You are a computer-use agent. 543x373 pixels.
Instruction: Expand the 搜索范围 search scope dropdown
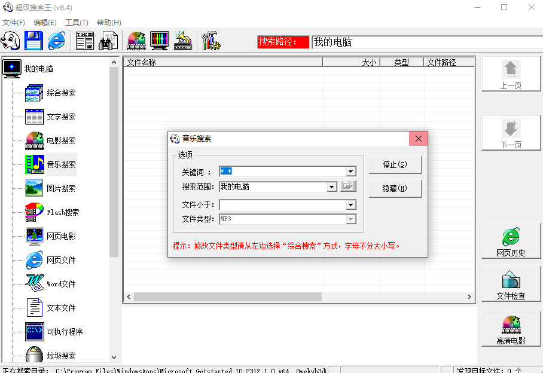[x=331, y=187]
